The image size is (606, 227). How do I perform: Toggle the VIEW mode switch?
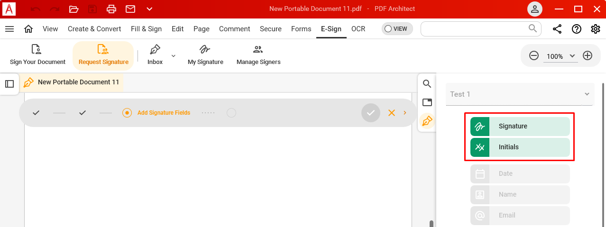(x=397, y=29)
